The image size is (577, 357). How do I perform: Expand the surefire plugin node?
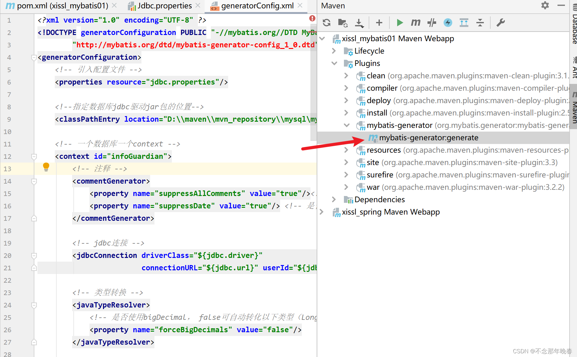pyautogui.click(x=346, y=175)
